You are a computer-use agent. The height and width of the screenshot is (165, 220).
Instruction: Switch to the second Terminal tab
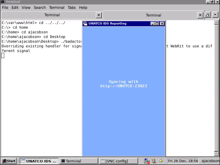tap(153, 15)
